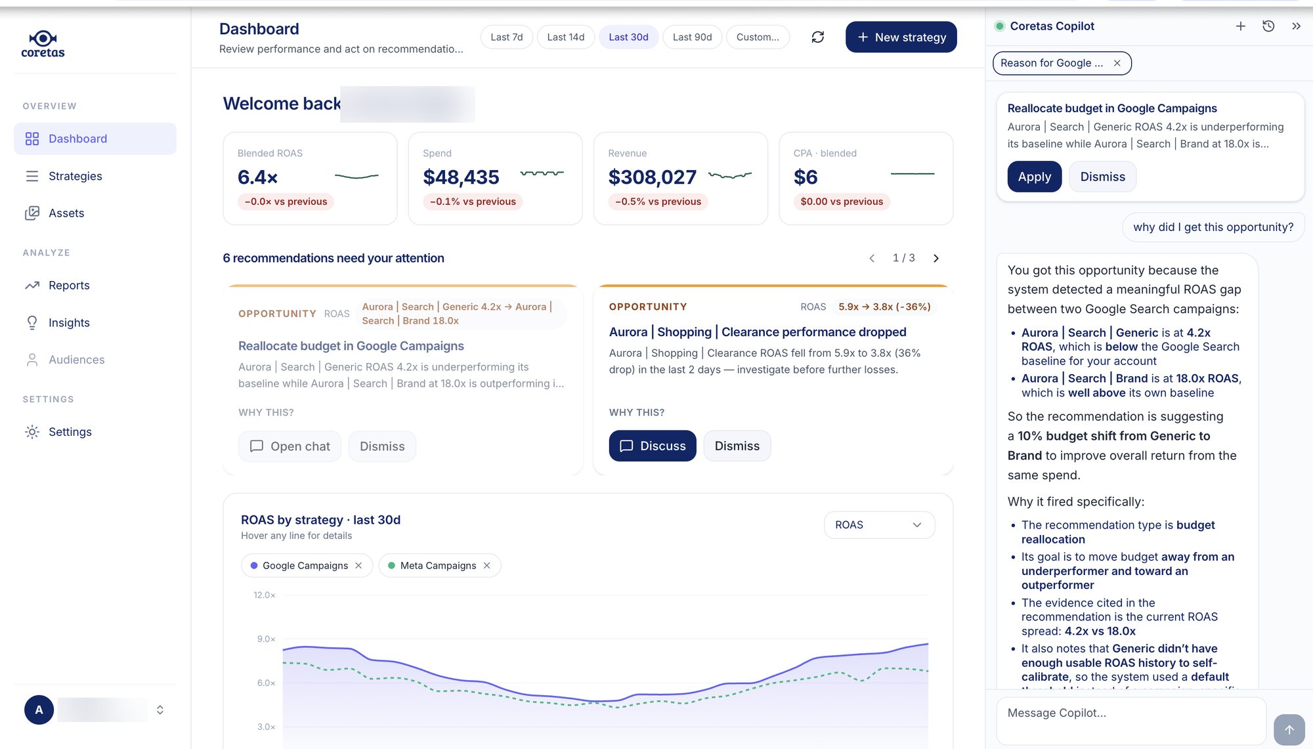Open the ROAS metric dropdown
Viewport: 1313px width, 749px height.
[879, 524]
